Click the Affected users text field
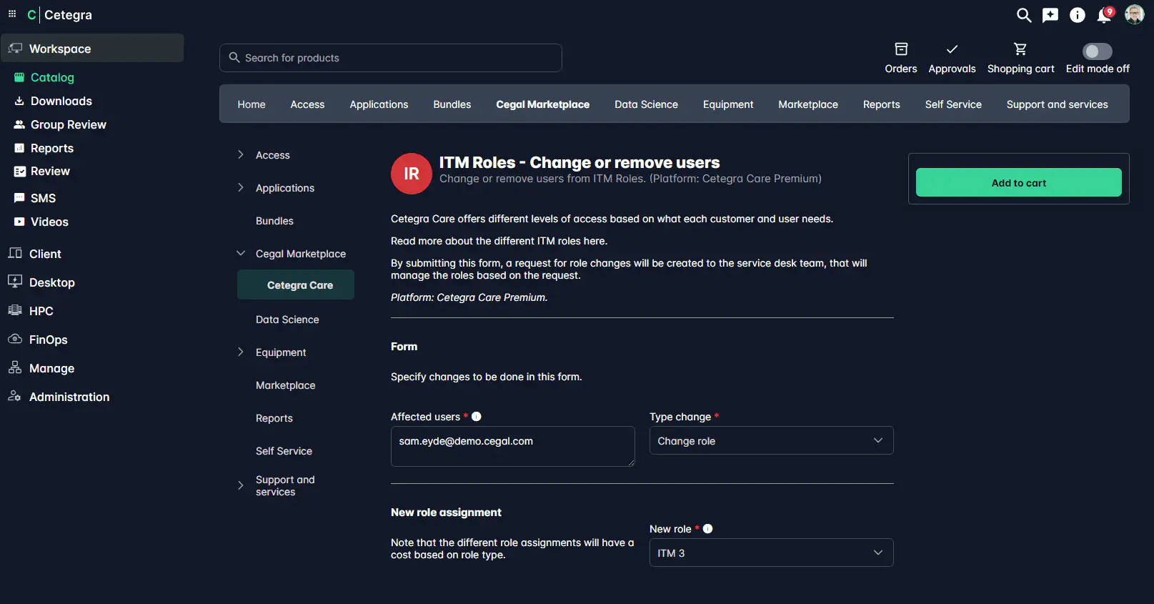The image size is (1154, 604). click(512, 447)
